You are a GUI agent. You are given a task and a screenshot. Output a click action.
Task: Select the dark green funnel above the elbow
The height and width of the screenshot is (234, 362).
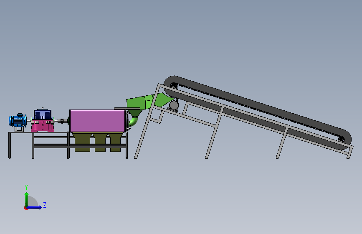pyautogui.click(x=135, y=112)
